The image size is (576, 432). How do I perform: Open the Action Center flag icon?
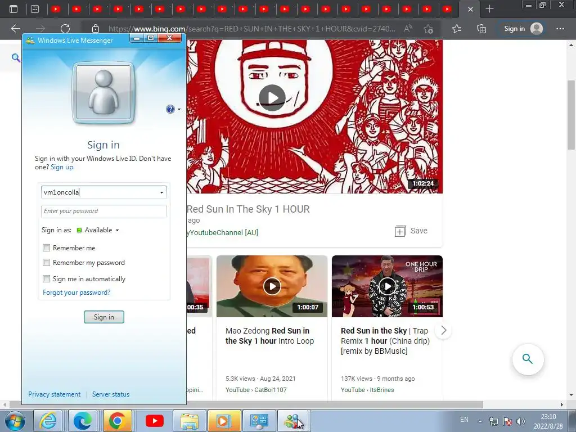(x=507, y=421)
